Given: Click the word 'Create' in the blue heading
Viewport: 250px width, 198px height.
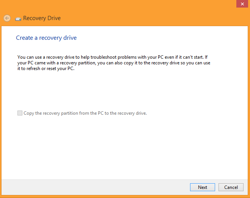Looking at the screenshot, I should click(x=24, y=38).
